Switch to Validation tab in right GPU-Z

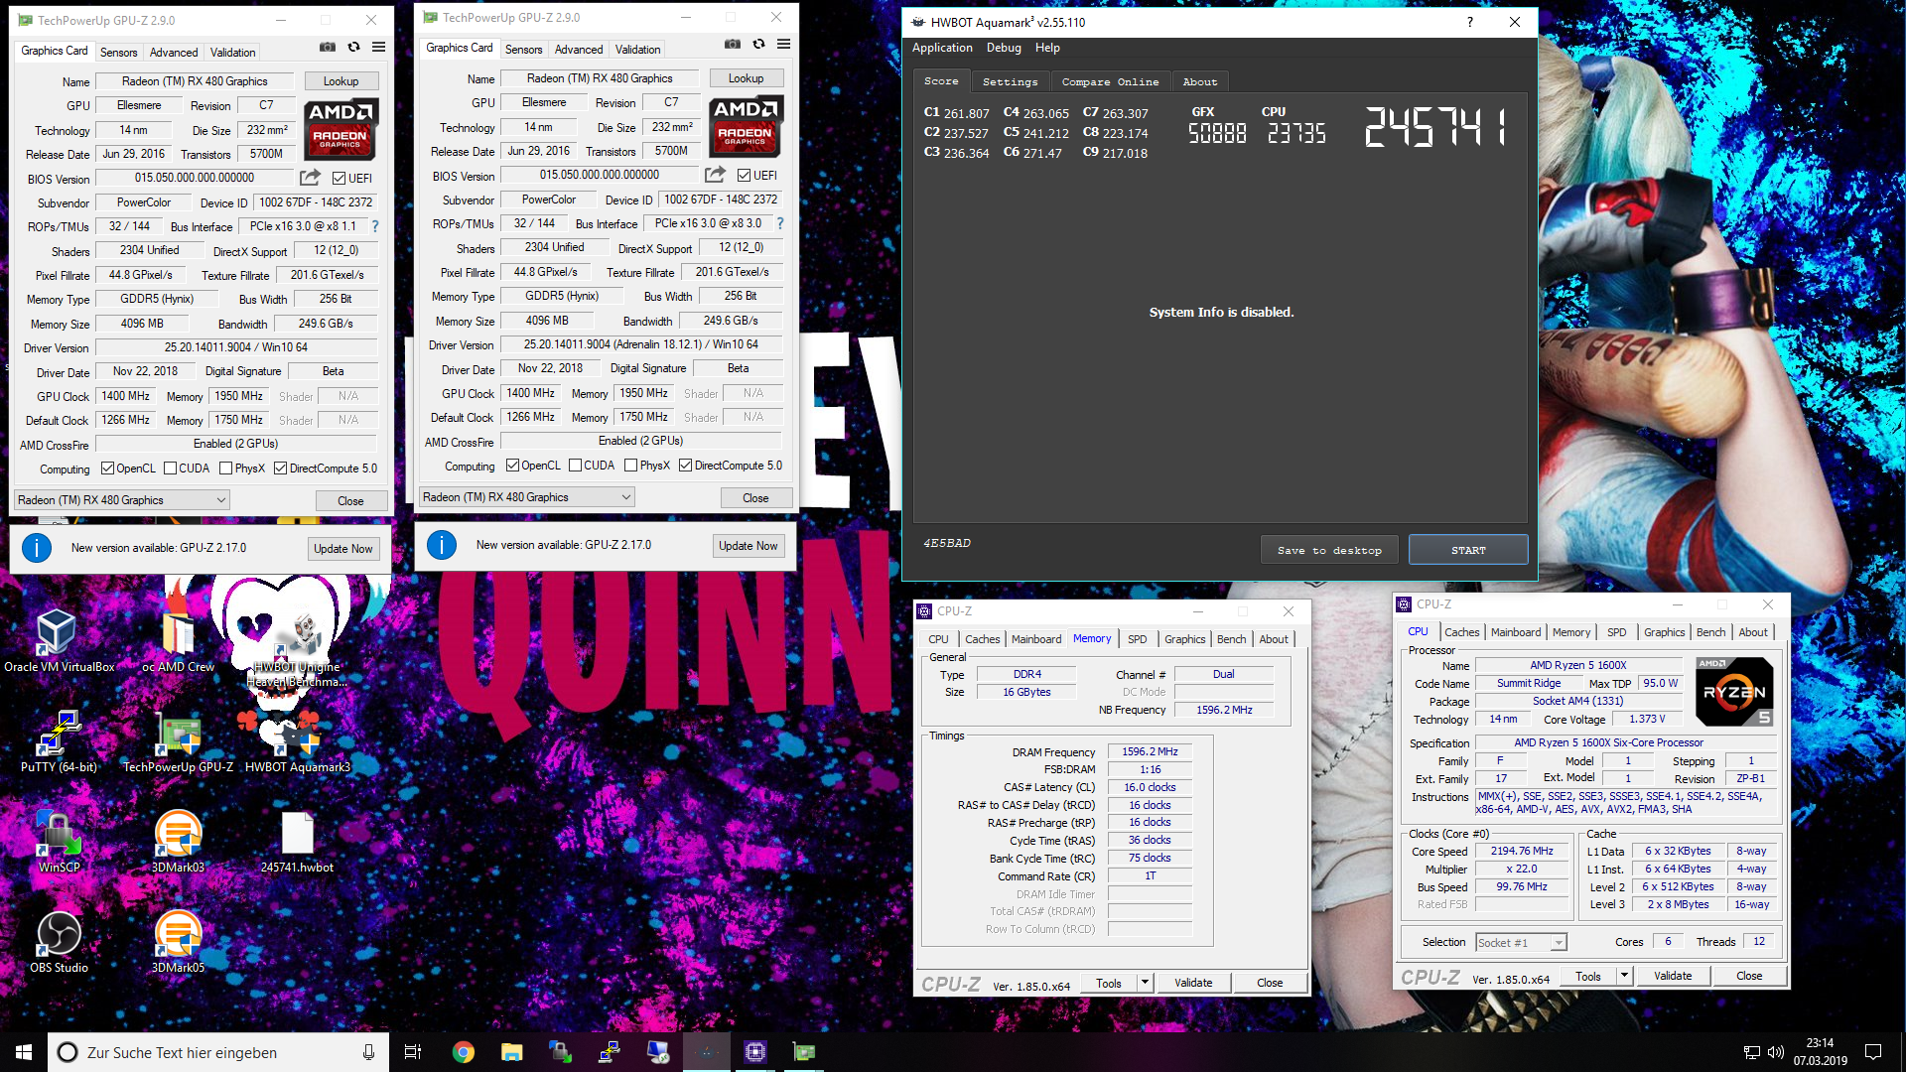pyautogui.click(x=637, y=49)
